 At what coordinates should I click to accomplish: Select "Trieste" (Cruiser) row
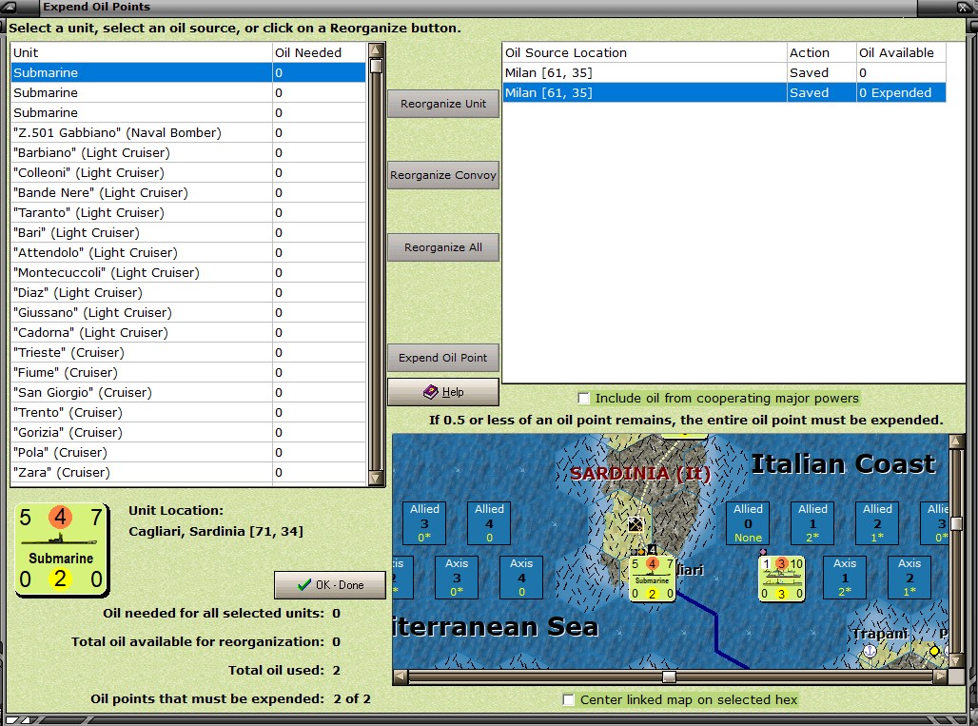[188, 352]
